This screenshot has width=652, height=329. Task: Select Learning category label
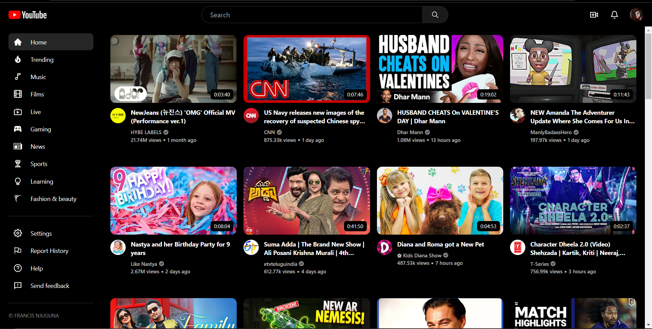42,182
